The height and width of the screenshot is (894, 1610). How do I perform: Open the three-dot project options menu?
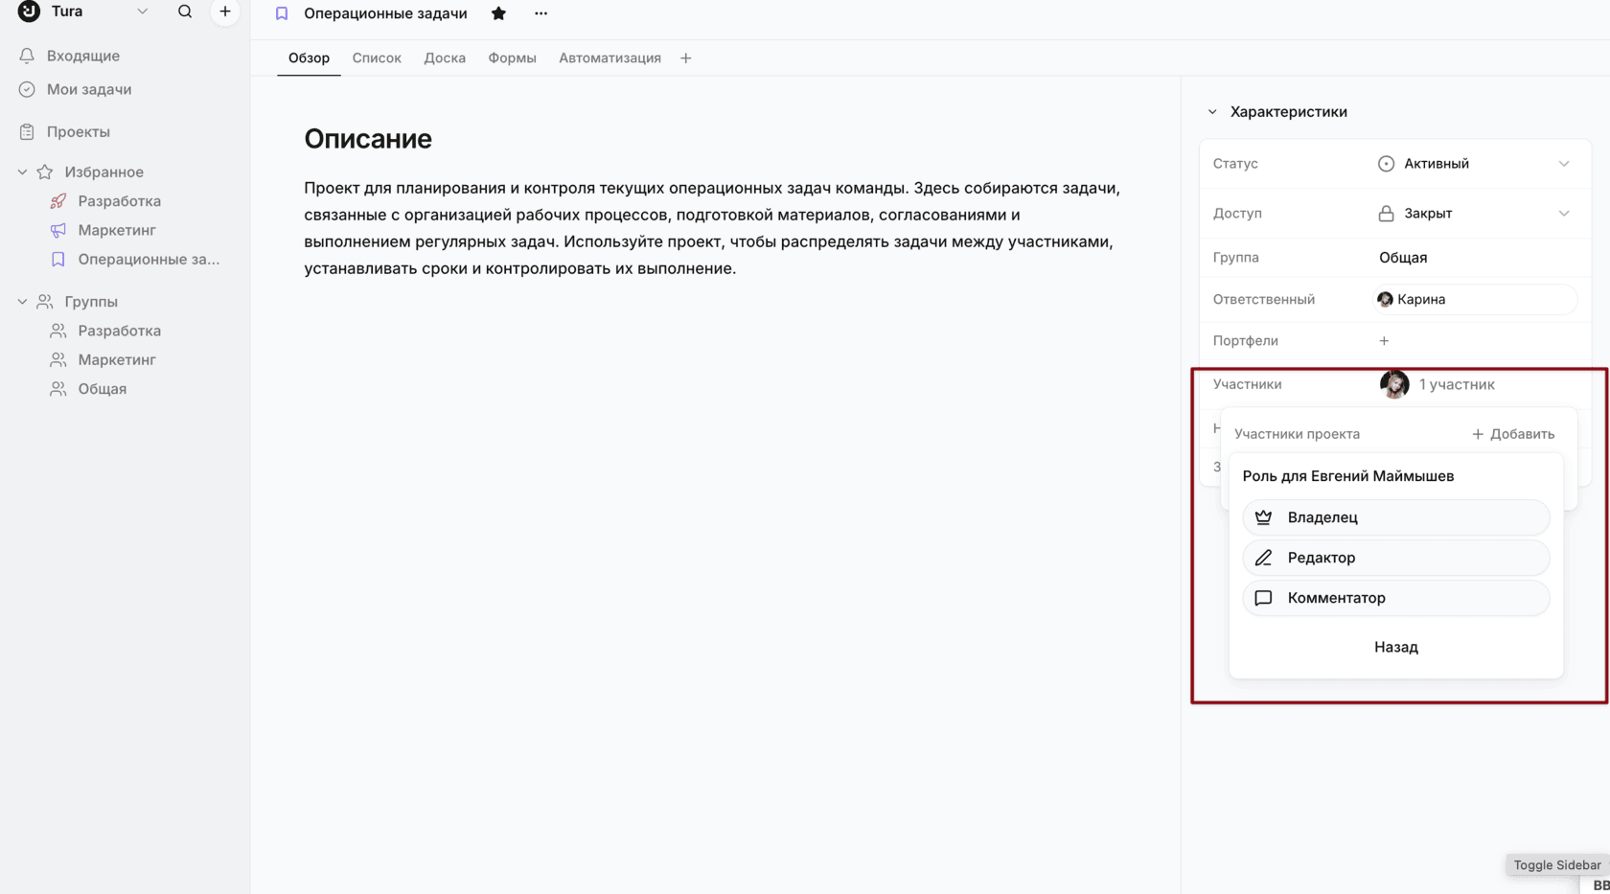(541, 13)
